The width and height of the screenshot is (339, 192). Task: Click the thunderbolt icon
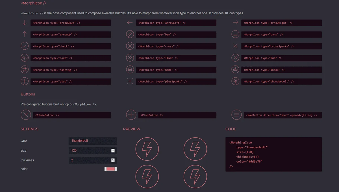235,81
